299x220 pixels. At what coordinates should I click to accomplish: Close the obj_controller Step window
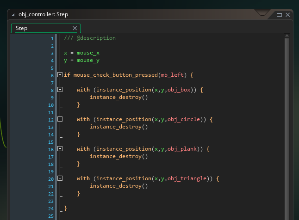click(x=288, y=15)
